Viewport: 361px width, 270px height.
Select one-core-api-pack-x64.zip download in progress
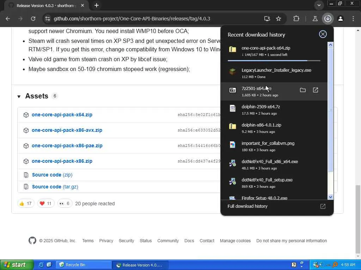coord(274,51)
